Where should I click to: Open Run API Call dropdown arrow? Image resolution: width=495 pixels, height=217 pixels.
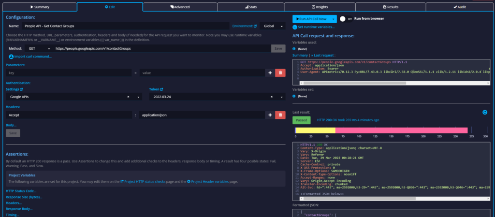tap(334, 19)
